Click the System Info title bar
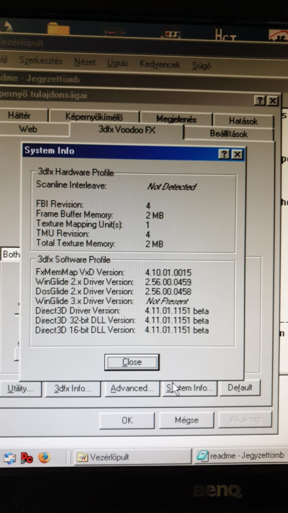The image size is (288, 513). [133, 152]
